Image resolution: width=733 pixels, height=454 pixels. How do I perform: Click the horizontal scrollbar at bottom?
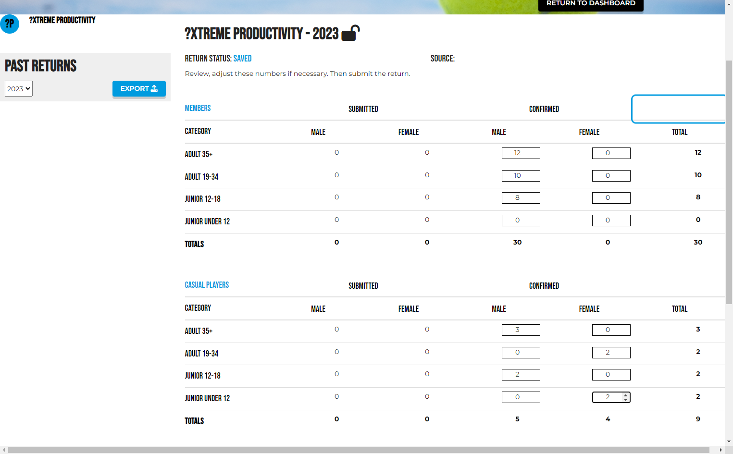[x=359, y=450]
